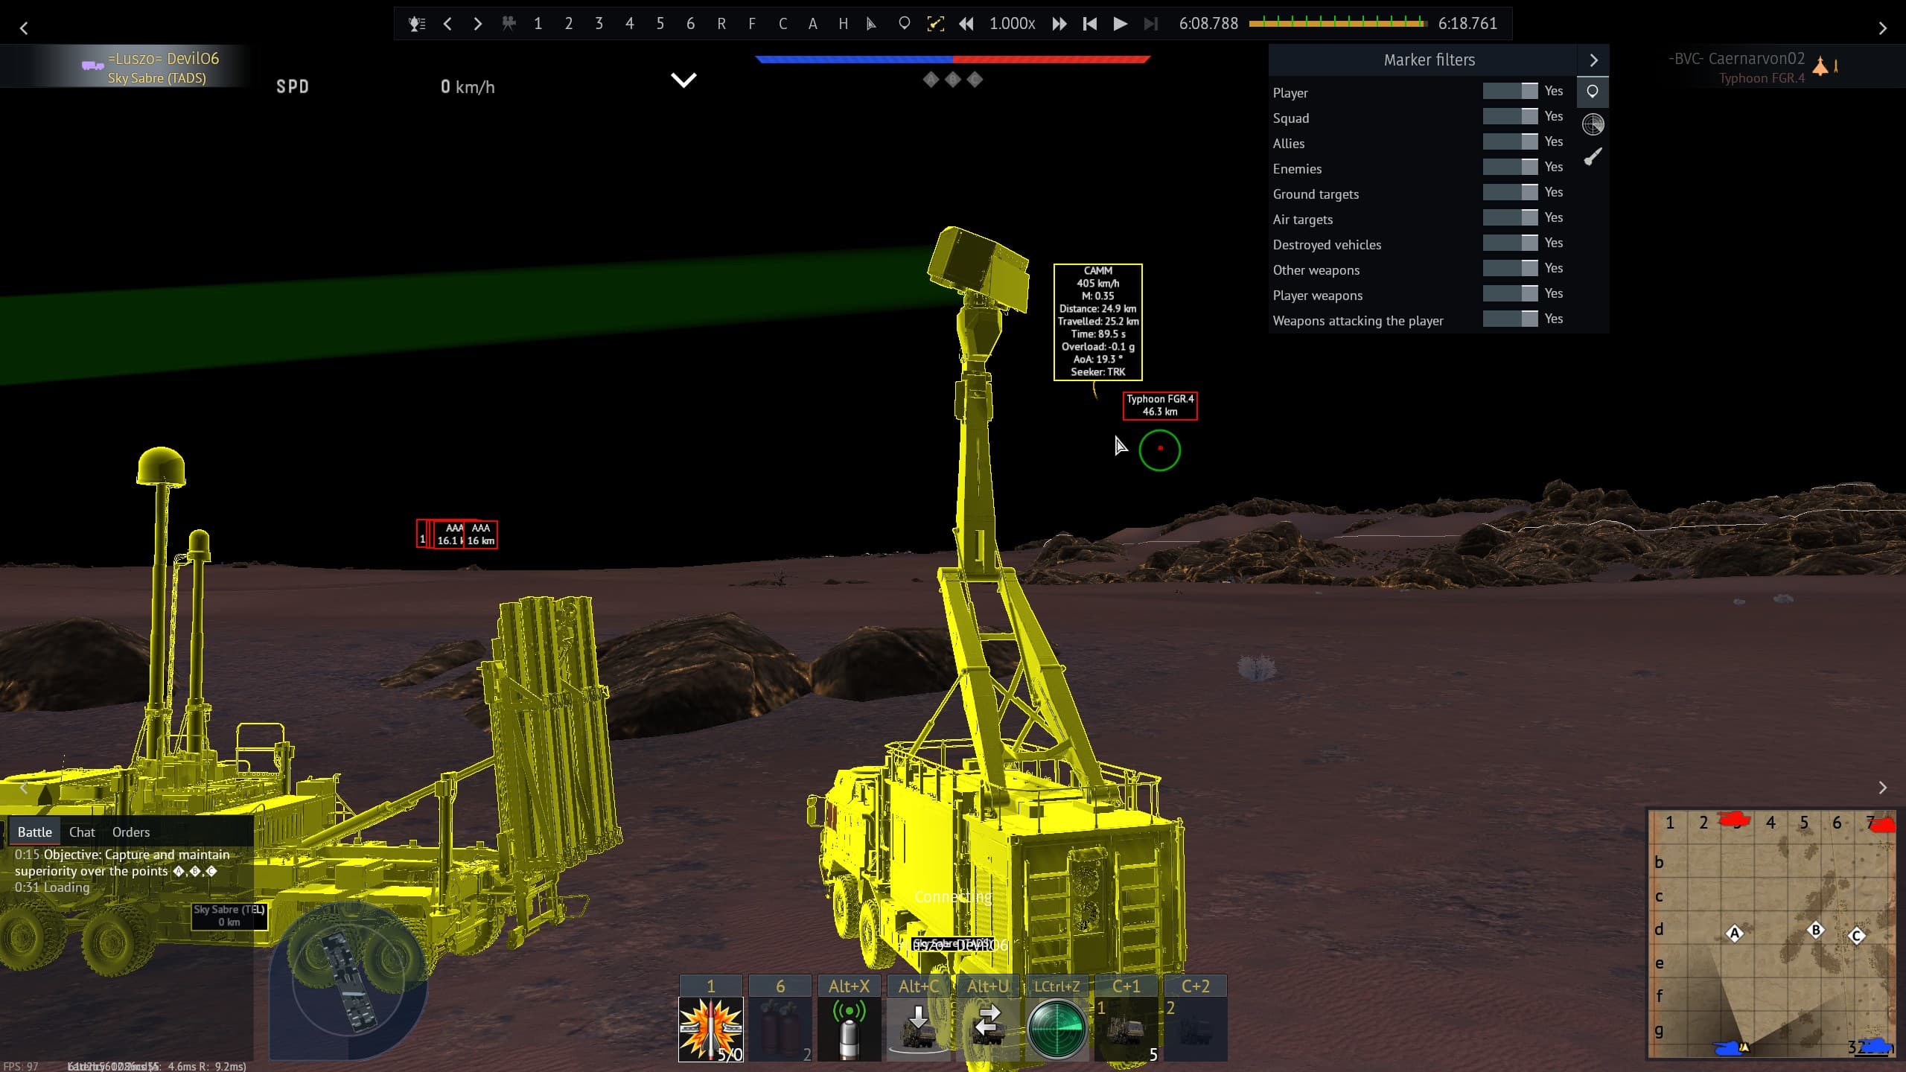Activate the missile launch action icon
Viewport: 1906px width, 1072px height.
coord(710,1028)
